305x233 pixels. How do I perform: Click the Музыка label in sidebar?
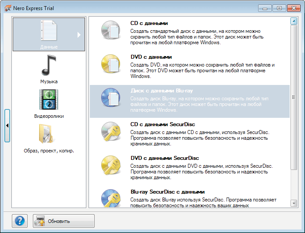coord(49,81)
